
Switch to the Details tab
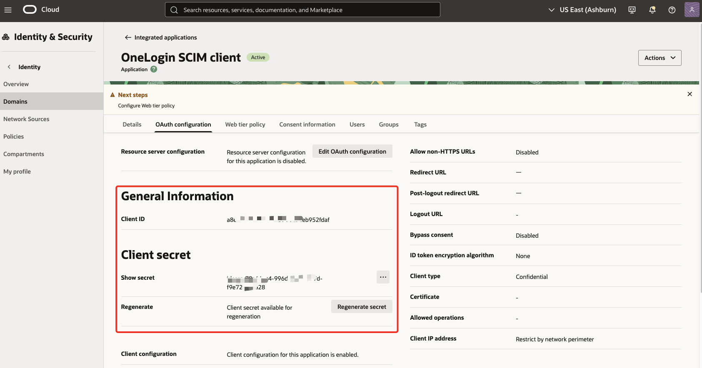coord(132,124)
